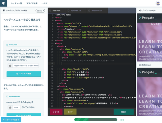Click the 33 % progress label
The width and height of the screenshot is (162, 123).
(x=122, y=120)
